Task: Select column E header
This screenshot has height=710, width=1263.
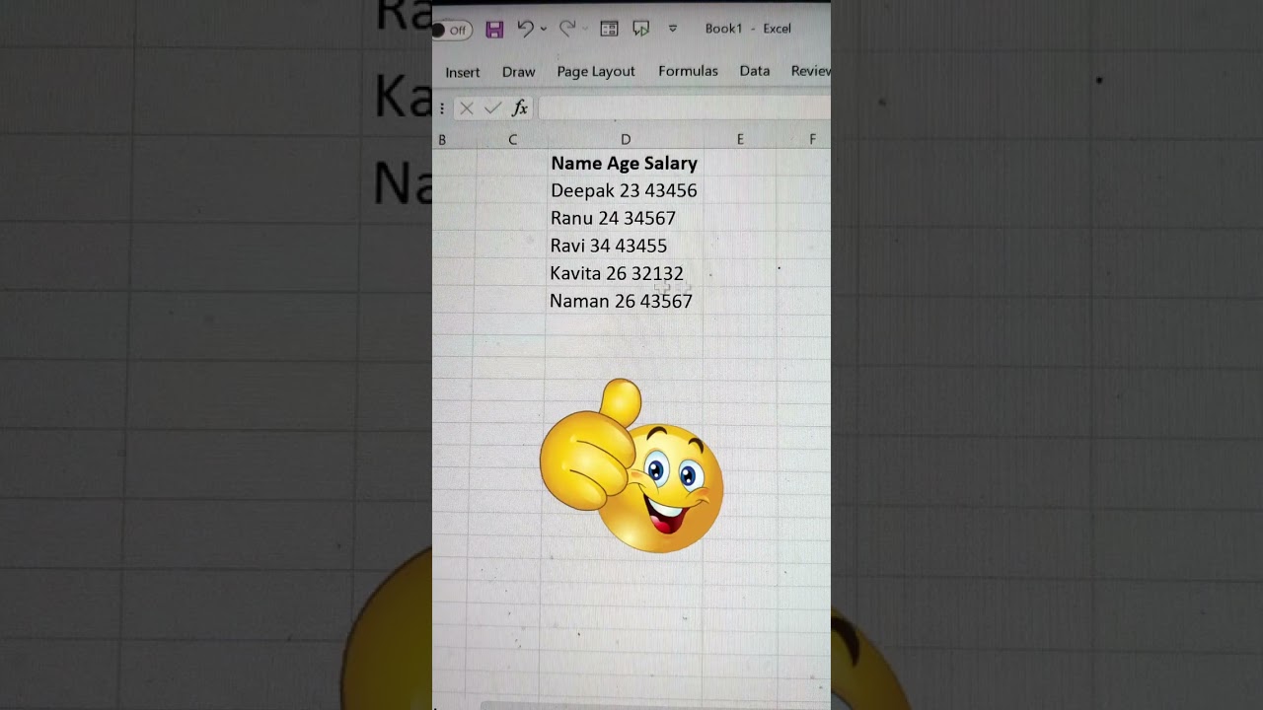Action: pos(740,140)
